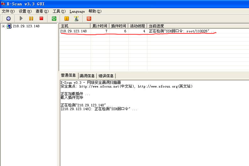This screenshot has height=166, width=249.
Task: Open the 帮助(Z) menu
Action: click(95, 11)
